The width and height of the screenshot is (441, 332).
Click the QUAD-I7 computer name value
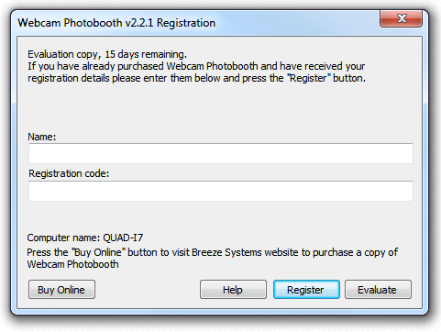click(x=123, y=238)
